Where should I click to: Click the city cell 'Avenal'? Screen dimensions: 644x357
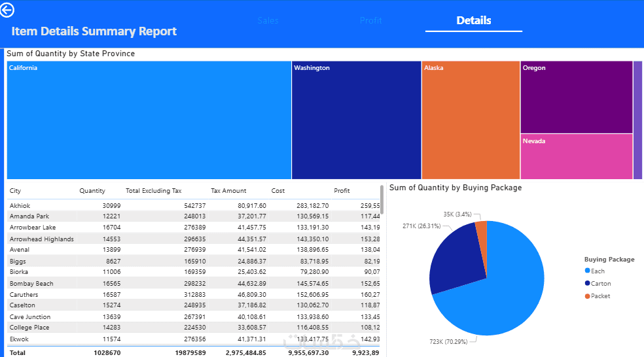coord(19,250)
